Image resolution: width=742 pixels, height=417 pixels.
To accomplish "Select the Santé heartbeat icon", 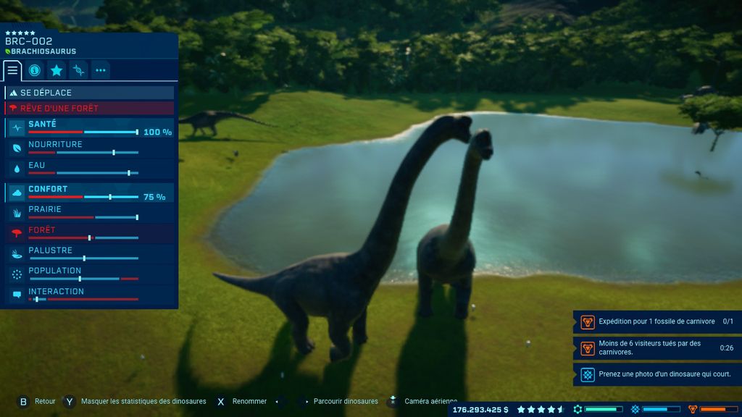I will click(x=17, y=127).
